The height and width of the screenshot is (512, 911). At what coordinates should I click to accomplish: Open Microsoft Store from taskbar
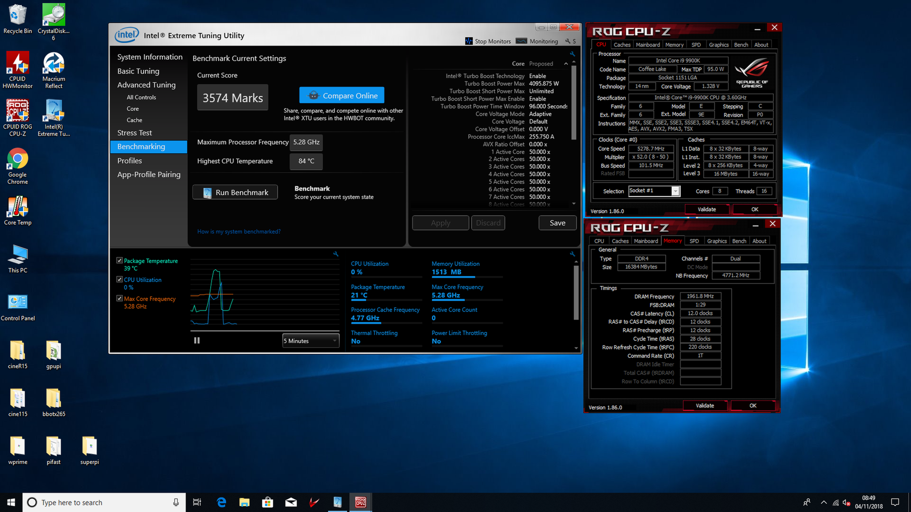click(x=268, y=502)
